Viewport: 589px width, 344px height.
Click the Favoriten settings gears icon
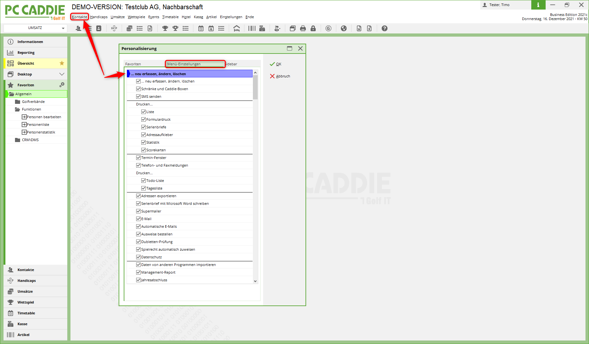pos(62,85)
